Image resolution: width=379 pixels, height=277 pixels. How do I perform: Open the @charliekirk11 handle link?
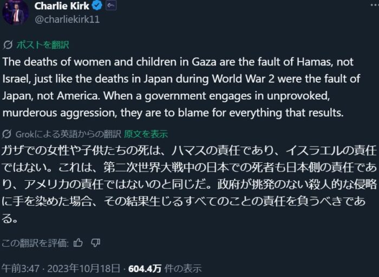tap(67, 19)
